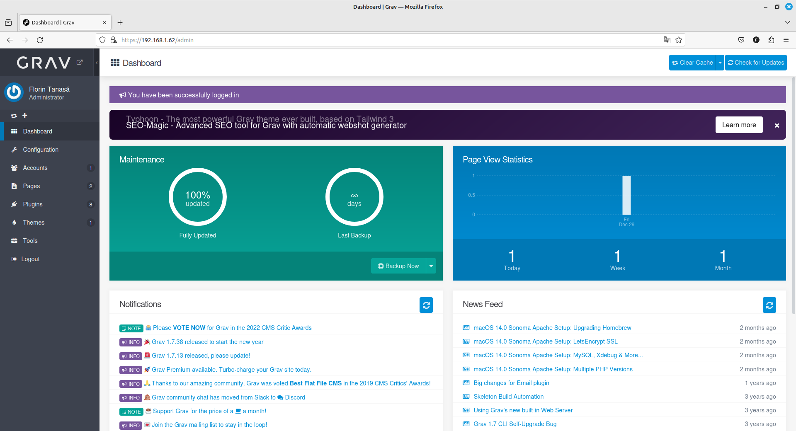This screenshot has width=796, height=431.
Task: Open Grav Premium available notification
Action: [x=231, y=370]
